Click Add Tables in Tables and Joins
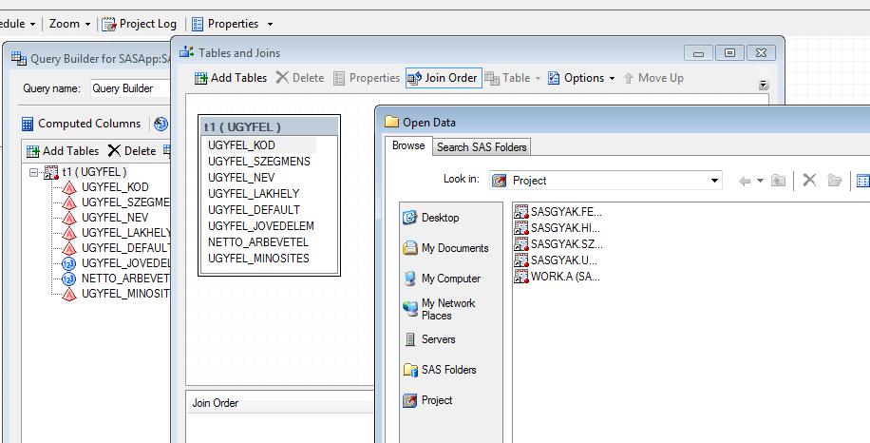Viewport: 870px width, 443px height. [x=231, y=78]
